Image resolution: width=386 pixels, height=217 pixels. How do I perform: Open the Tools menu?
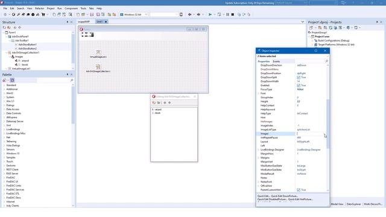pyautogui.click(x=83, y=8)
